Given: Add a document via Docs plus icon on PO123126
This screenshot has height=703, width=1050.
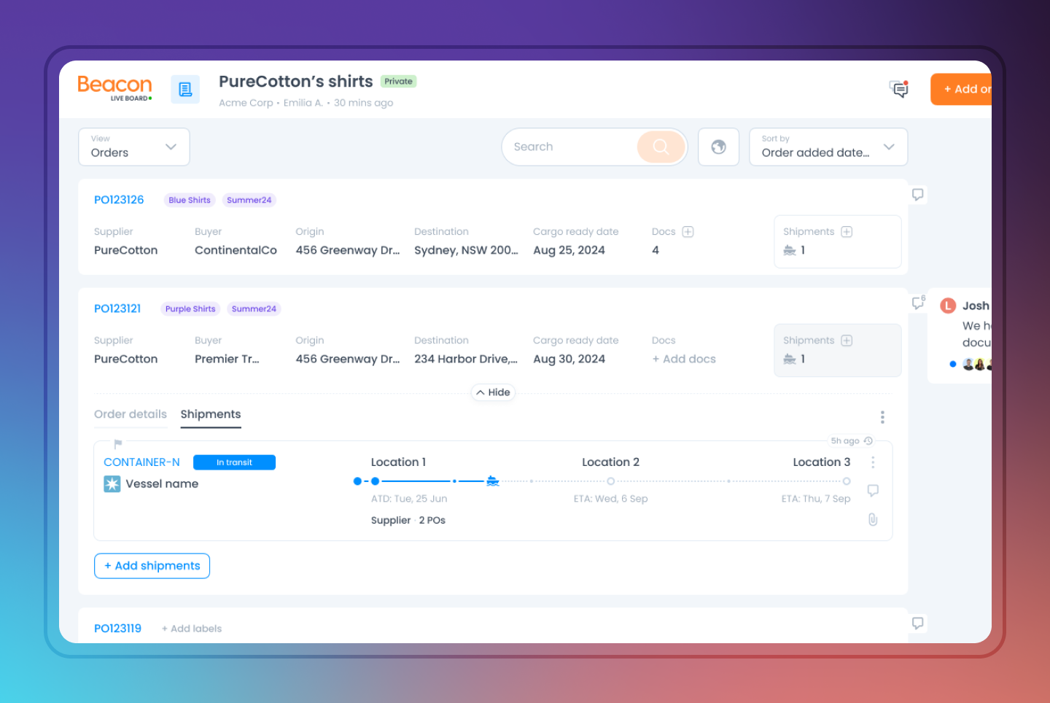Looking at the screenshot, I should [688, 232].
